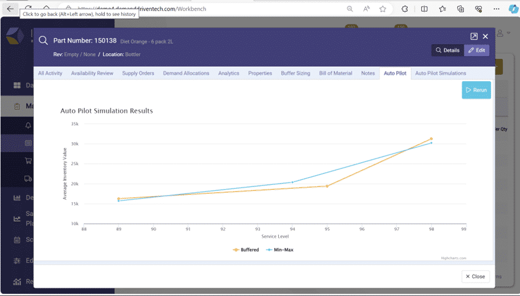Click the Details button in header
Viewport: 520px width, 296px height.
448,50
